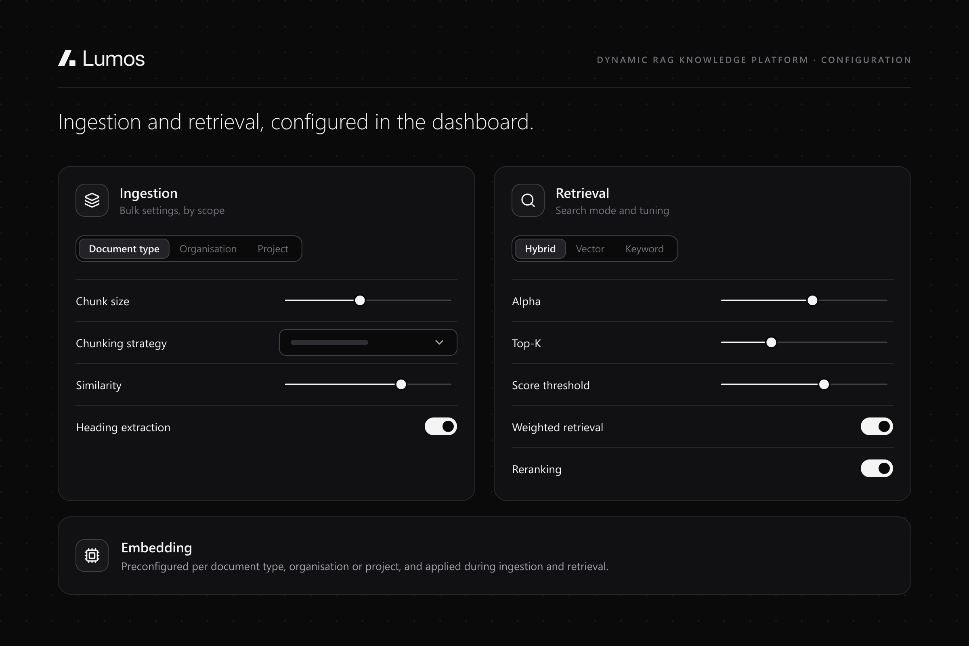Select the Document type scope tab

pyautogui.click(x=124, y=249)
